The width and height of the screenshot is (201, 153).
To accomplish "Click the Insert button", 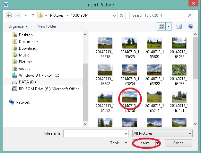I will click(x=144, y=143).
